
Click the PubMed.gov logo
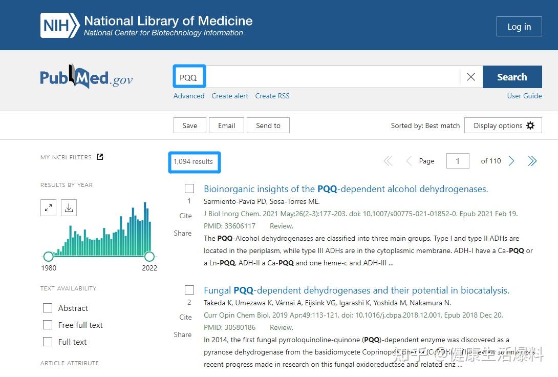click(86, 77)
